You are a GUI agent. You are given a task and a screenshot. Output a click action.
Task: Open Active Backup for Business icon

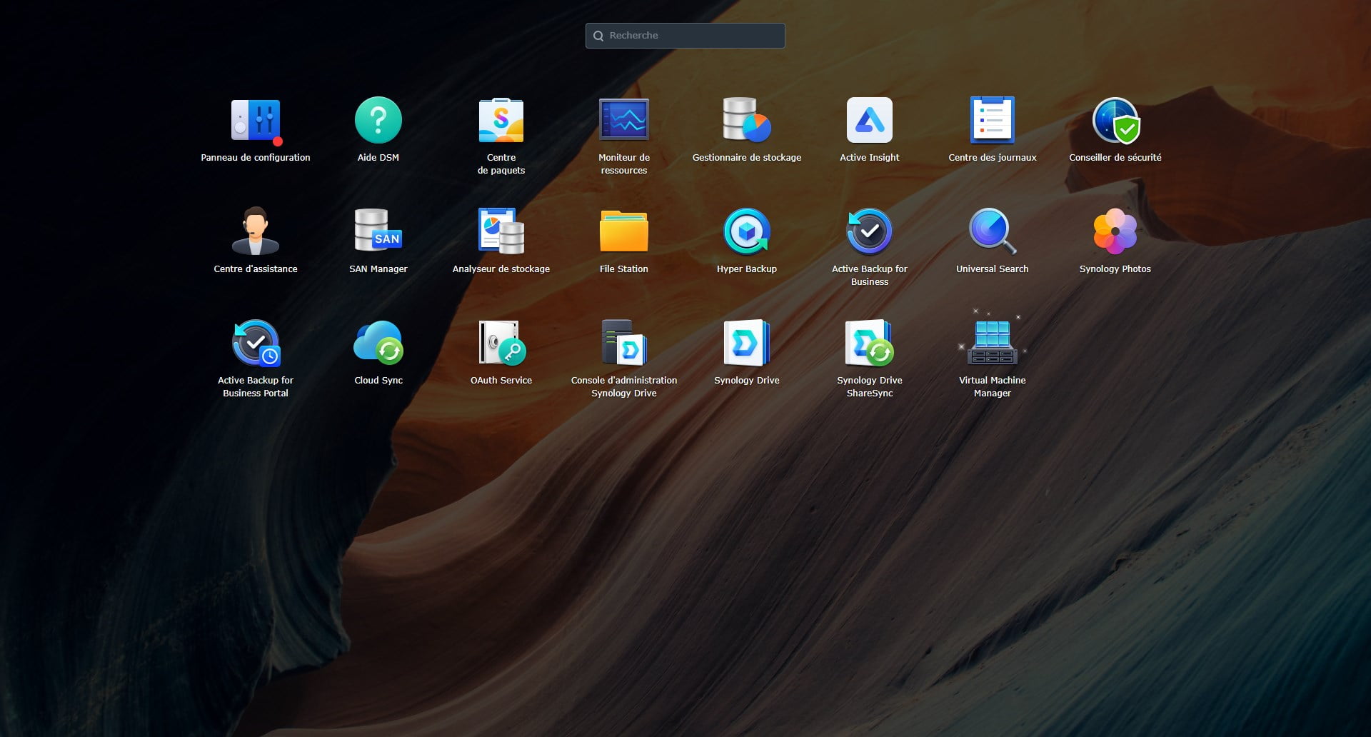coord(870,231)
